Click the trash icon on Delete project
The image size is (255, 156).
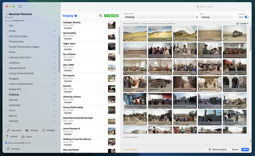[x=210, y=149]
